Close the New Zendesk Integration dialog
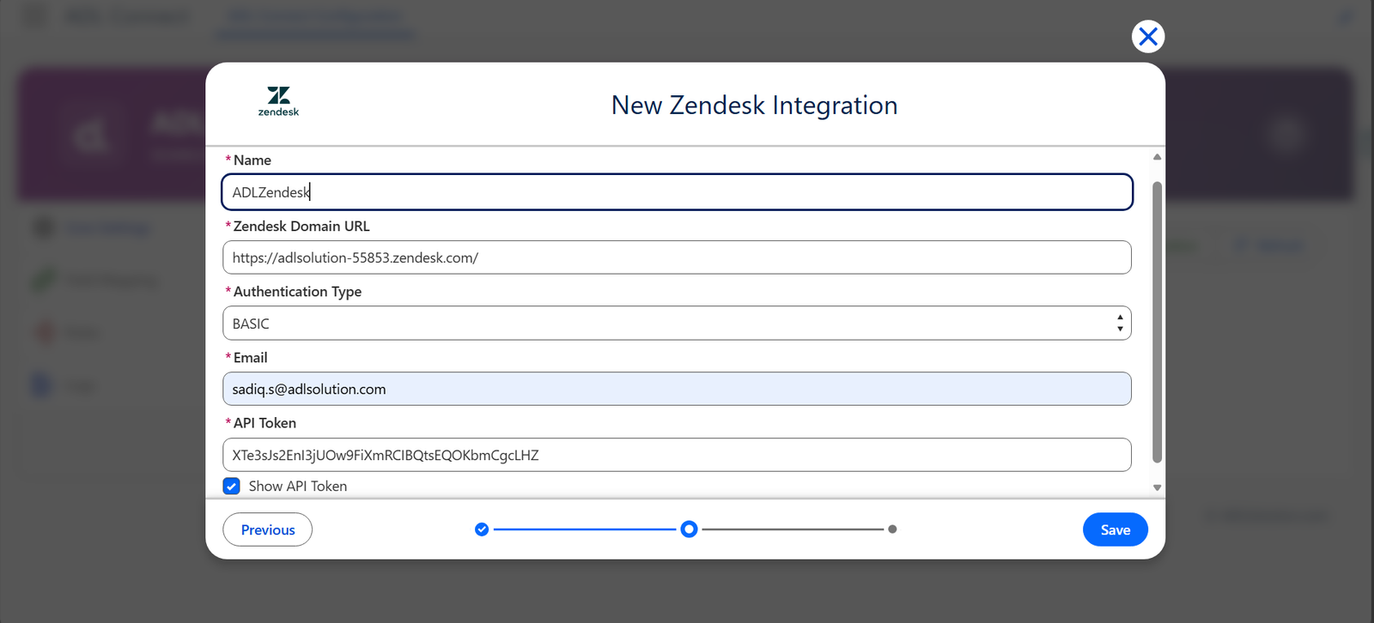The height and width of the screenshot is (623, 1374). tap(1148, 36)
